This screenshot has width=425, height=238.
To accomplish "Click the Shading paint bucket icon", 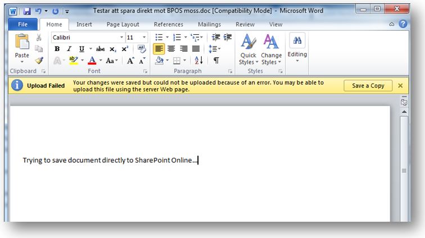I will pyautogui.click(x=160, y=61).
